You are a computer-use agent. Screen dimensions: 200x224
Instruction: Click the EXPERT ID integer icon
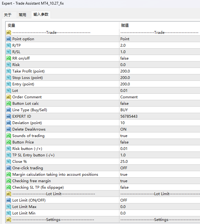point(9,116)
